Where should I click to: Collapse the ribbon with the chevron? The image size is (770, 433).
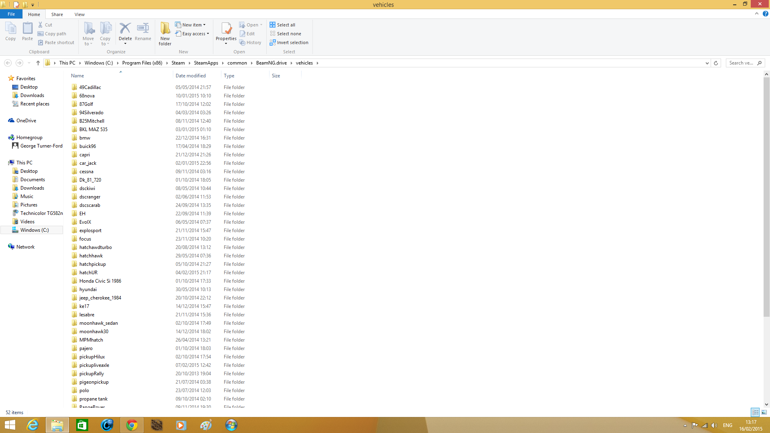pos(757,14)
